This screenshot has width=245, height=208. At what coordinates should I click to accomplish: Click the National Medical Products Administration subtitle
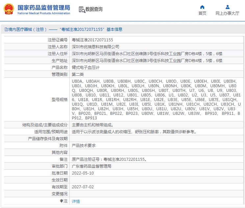coord(43,13)
